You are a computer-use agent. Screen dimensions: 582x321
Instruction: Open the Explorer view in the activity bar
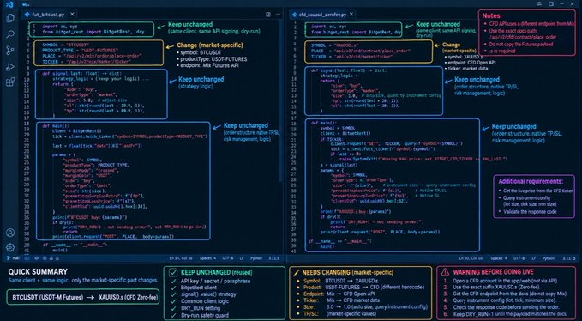pos(10,18)
